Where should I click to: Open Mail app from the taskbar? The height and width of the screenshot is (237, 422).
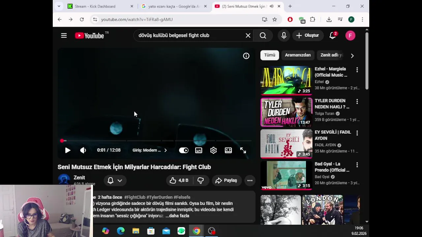click(166, 231)
